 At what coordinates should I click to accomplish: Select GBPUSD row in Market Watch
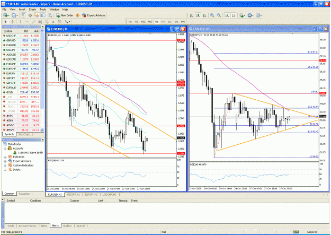pyautogui.click(x=21, y=40)
